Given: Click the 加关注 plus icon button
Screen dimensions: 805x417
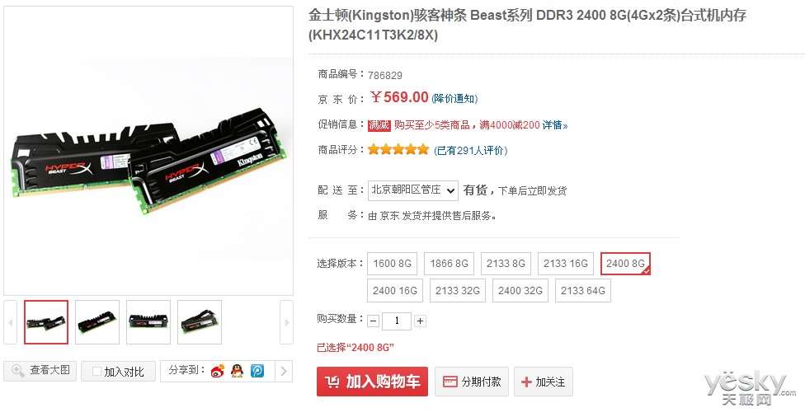Looking at the screenshot, I should [544, 382].
